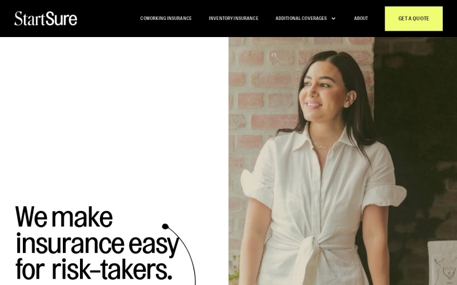The height and width of the screenshot is (285, 457).
Task: Go to Inventory Insurance
Action: tap(234, 18)
